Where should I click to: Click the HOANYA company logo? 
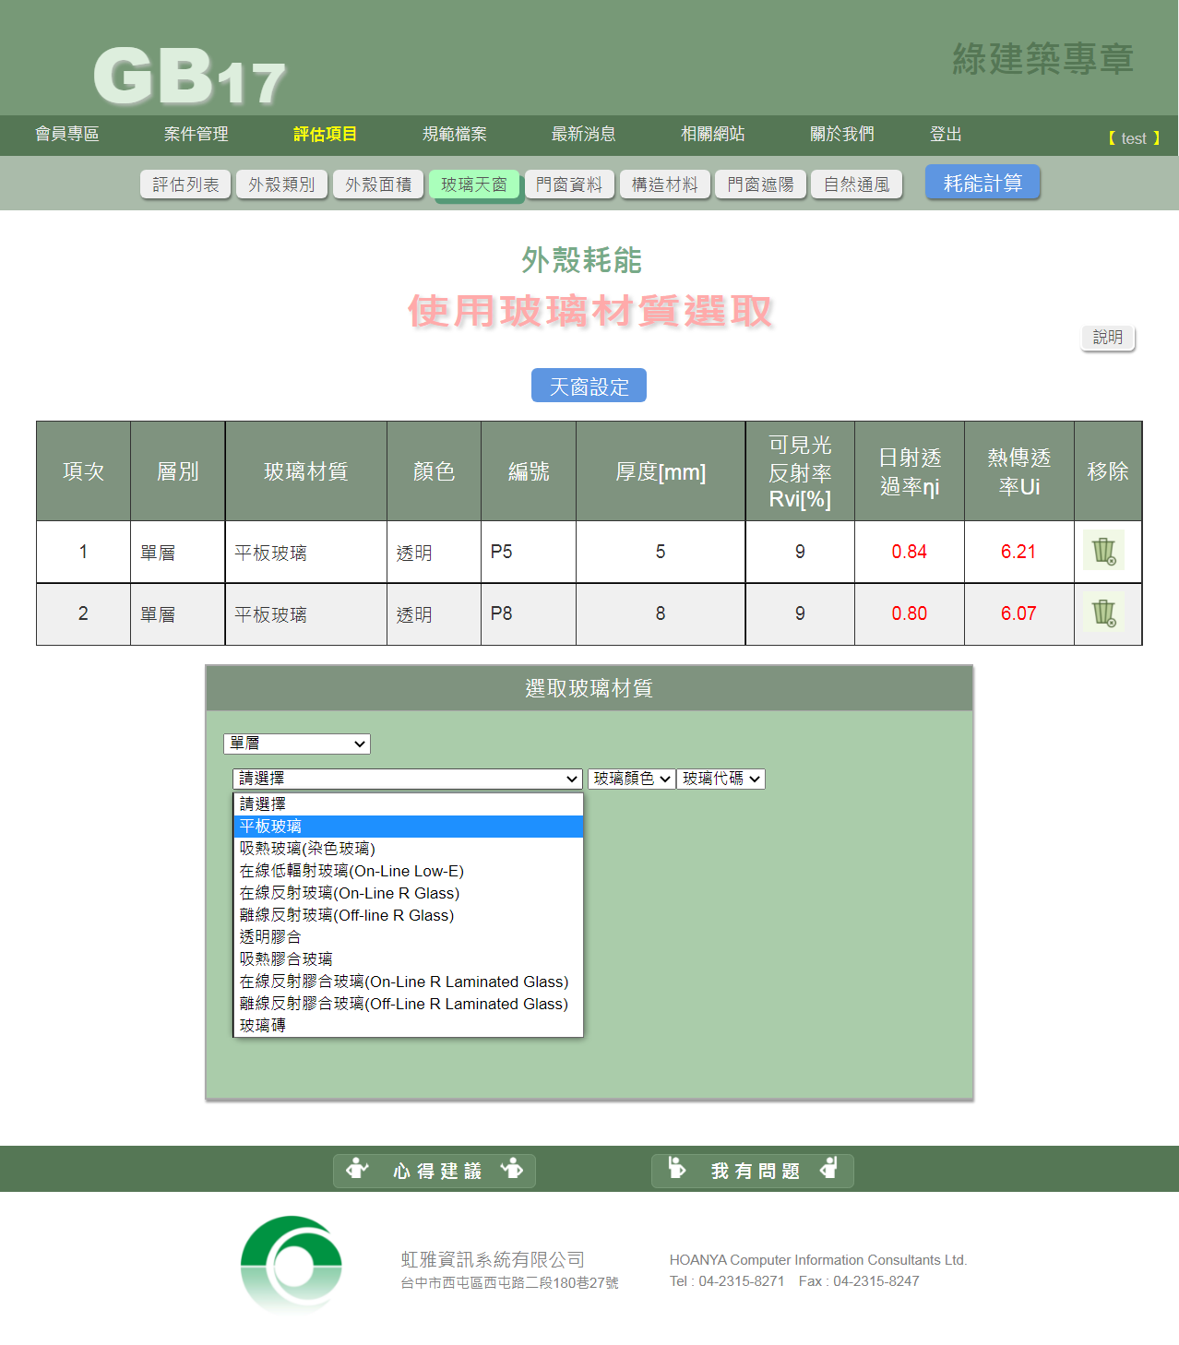[x=292, y=1264]
